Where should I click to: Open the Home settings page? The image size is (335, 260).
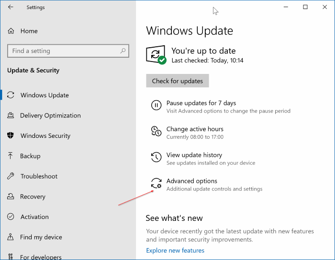(x=29, y=31)
